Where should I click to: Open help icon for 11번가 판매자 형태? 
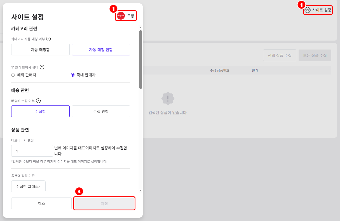(x=42, y=67)
